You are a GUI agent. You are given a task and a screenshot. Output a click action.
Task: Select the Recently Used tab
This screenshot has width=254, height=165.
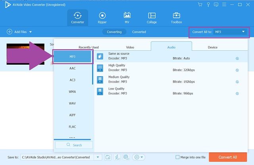(x=89, y=47)
